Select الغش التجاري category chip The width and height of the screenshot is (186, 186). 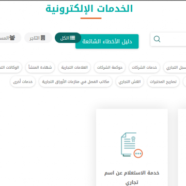130,82
